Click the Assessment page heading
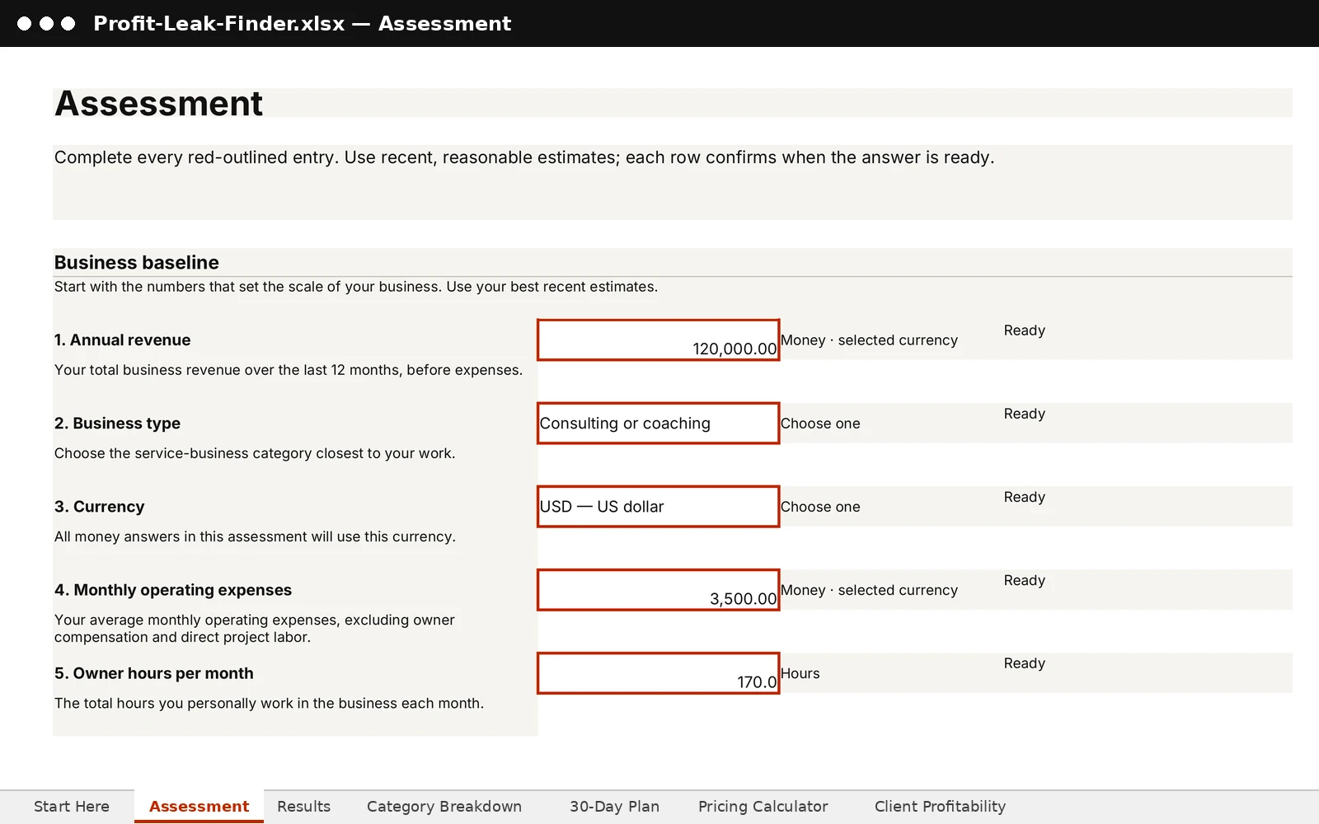The width and height of the screenshot is (1319, 824). tap(158, 104)
